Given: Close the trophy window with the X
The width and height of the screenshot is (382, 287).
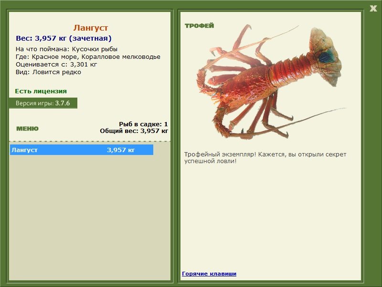Looking at the screenshot, I should 373,9.
